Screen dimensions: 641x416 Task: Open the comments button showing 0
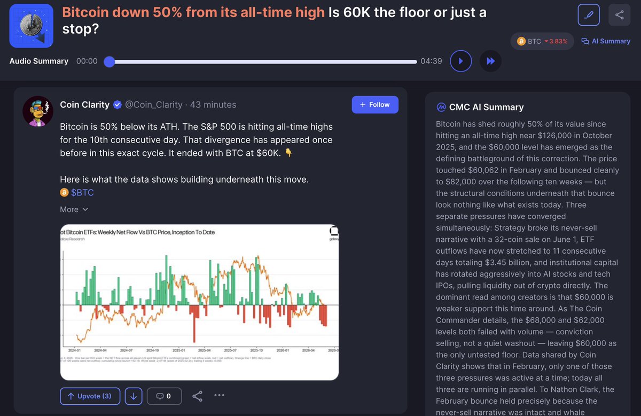click(164, 396)
